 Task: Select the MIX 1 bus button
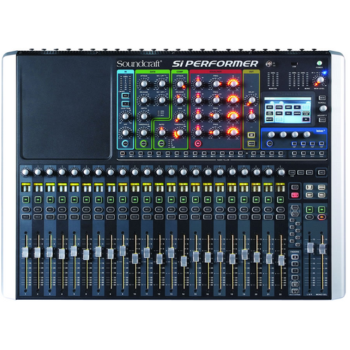tap(123, 153)
